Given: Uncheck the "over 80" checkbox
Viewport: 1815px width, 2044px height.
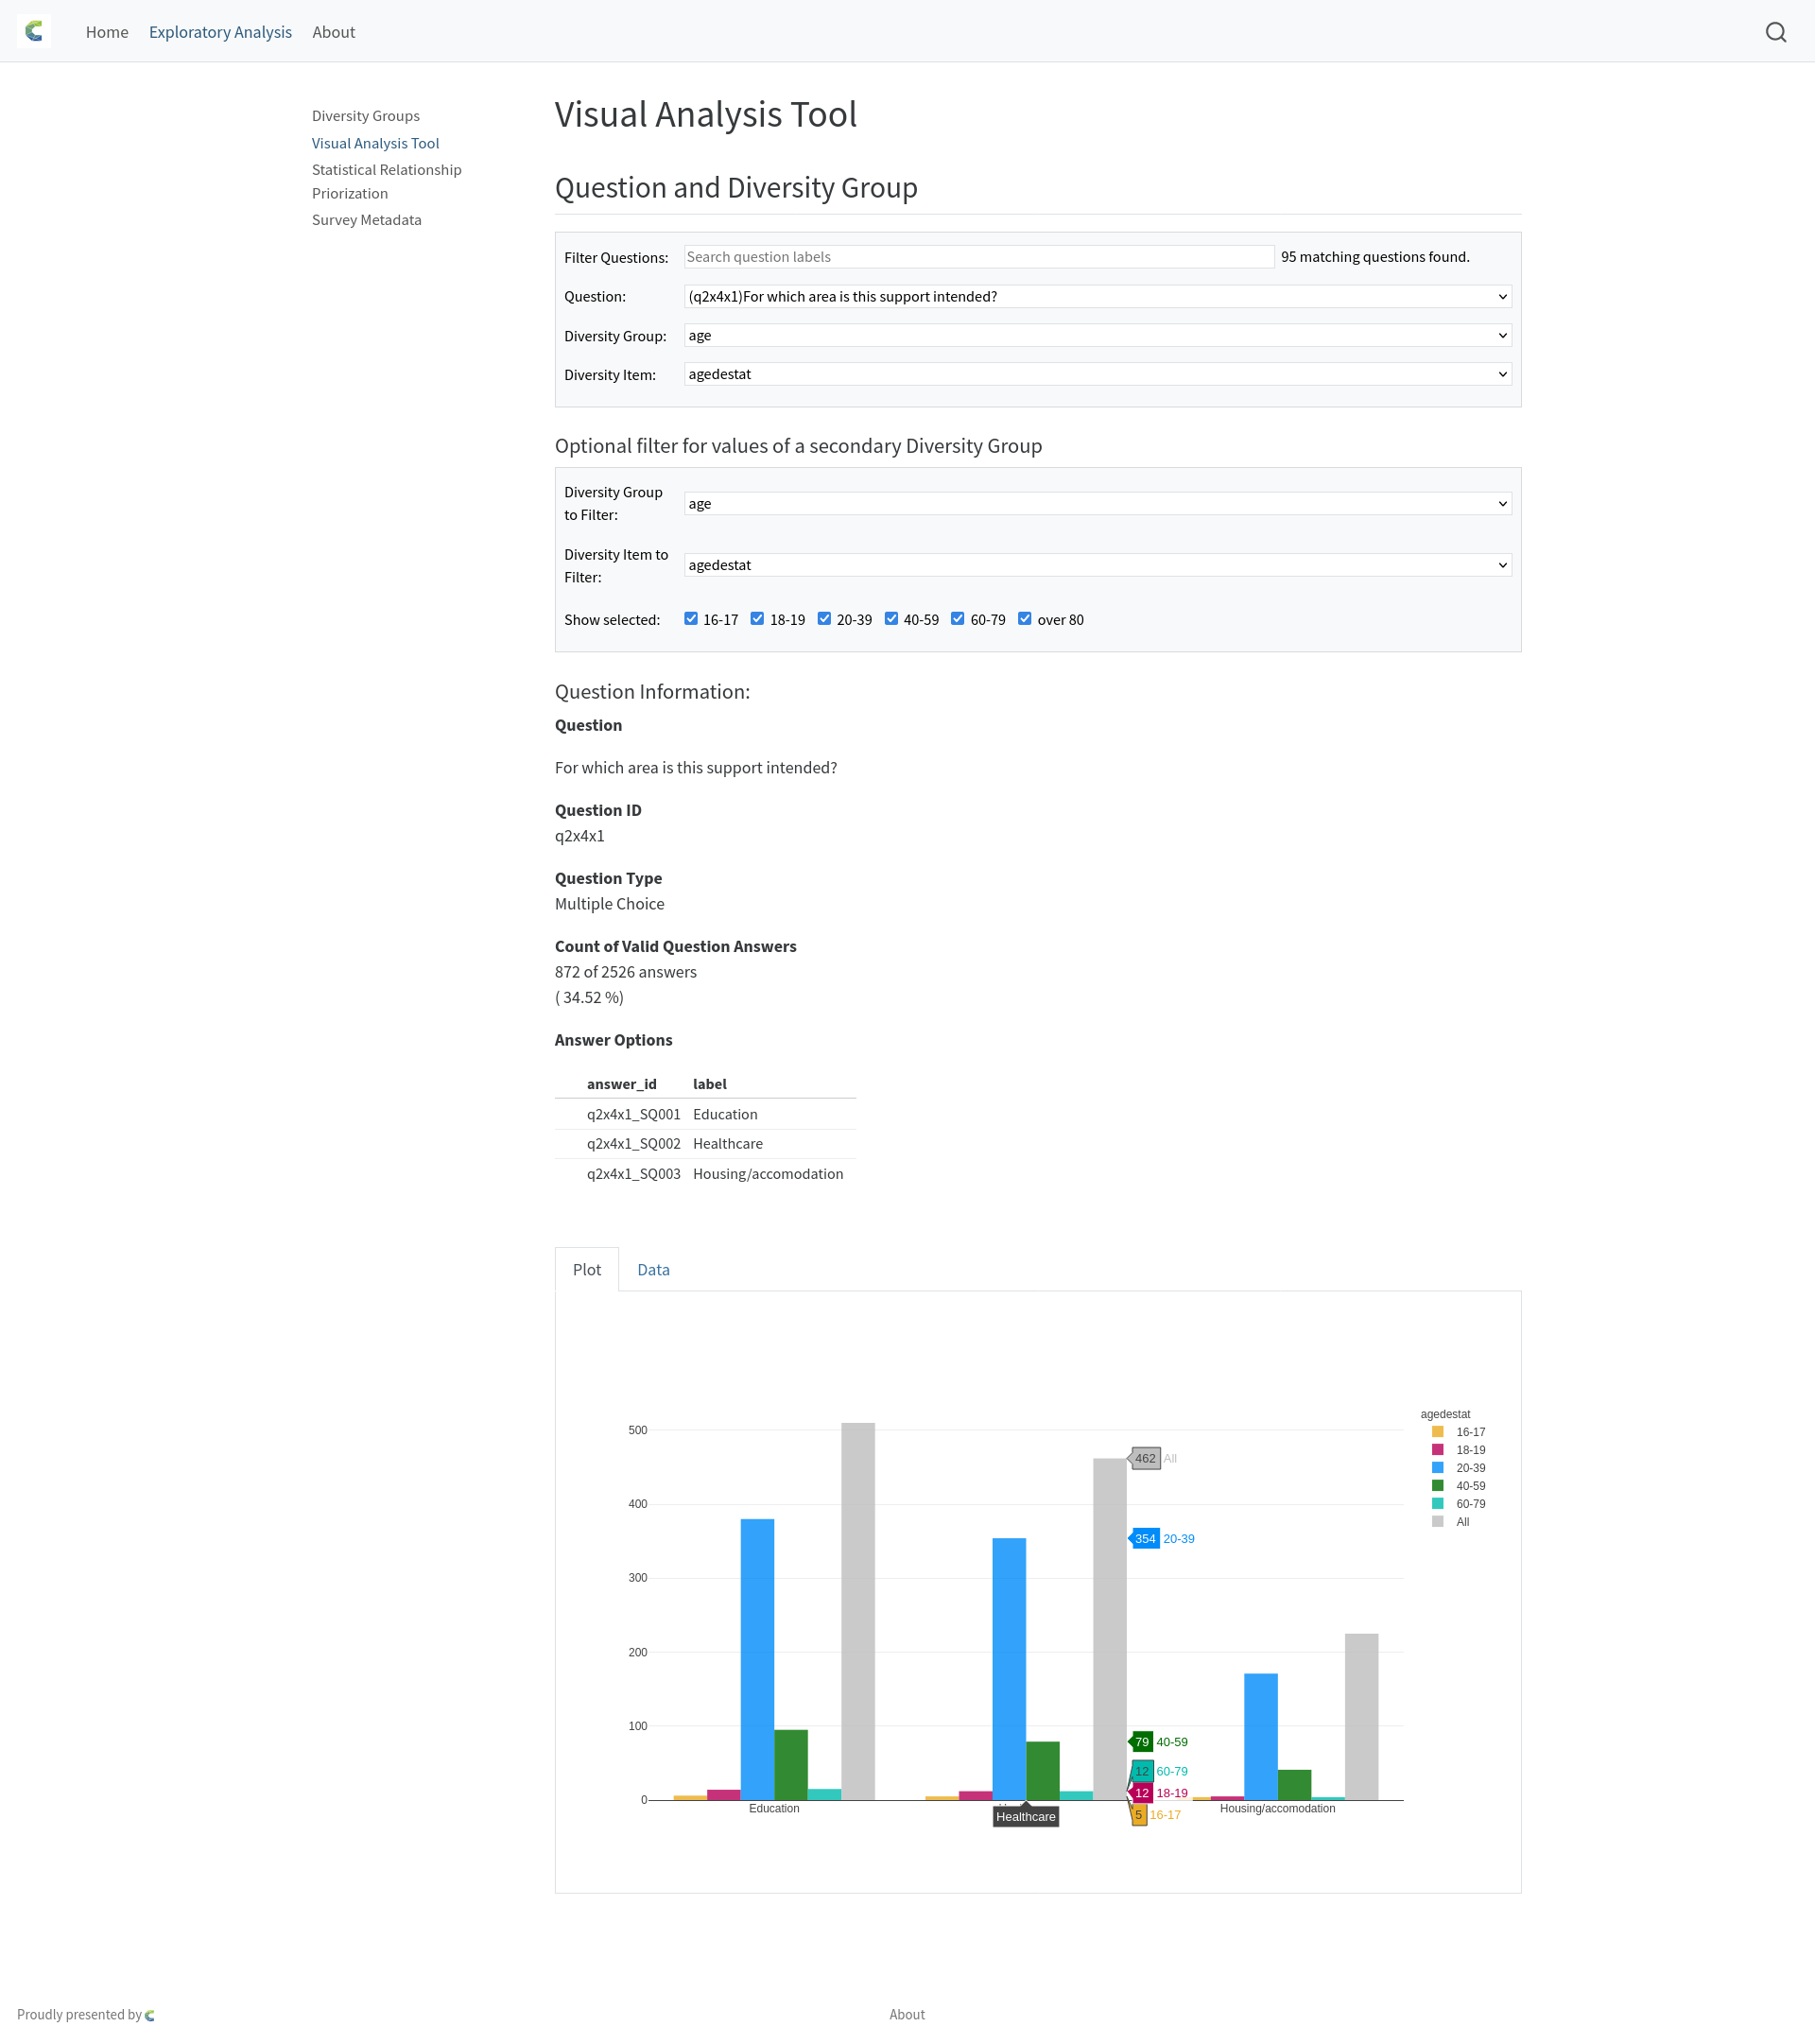Looking at the screenshot, I should (1024, 618).
